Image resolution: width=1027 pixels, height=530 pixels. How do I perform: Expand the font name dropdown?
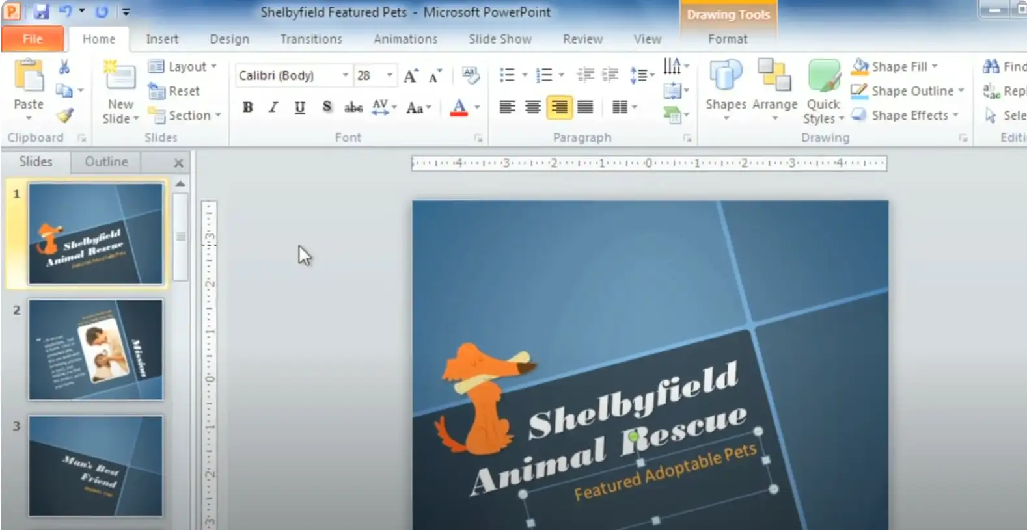[x=345, y=75]
